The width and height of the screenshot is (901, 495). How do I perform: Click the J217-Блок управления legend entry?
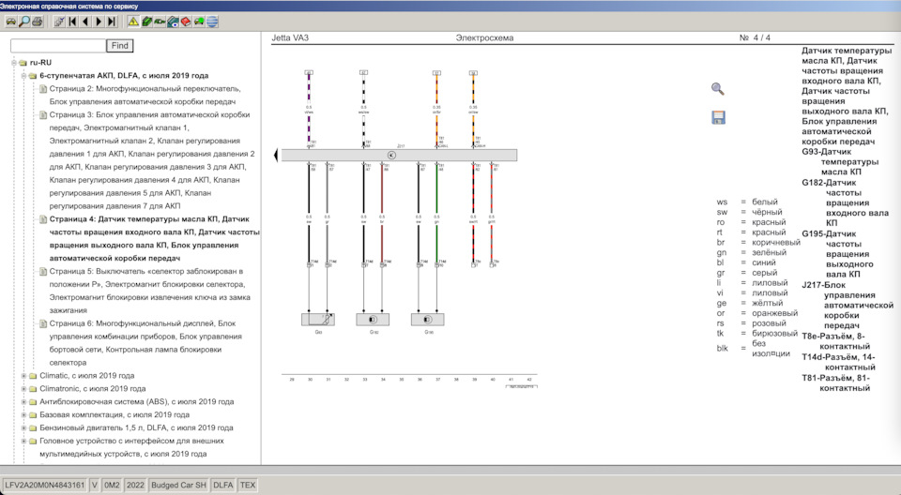[x=848, y=305]
